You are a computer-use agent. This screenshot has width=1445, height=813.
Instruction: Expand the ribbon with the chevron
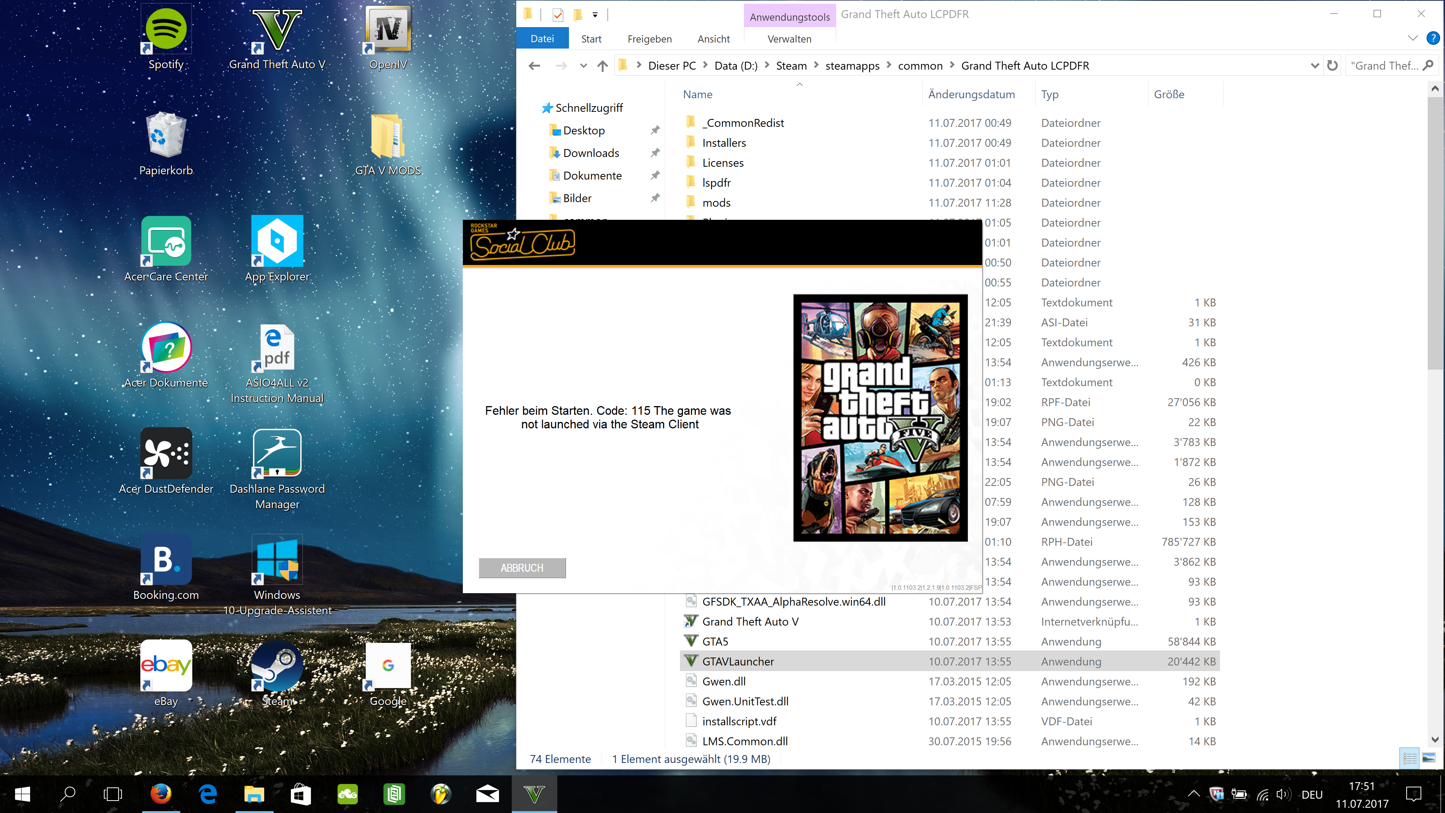pos(1413,38)
